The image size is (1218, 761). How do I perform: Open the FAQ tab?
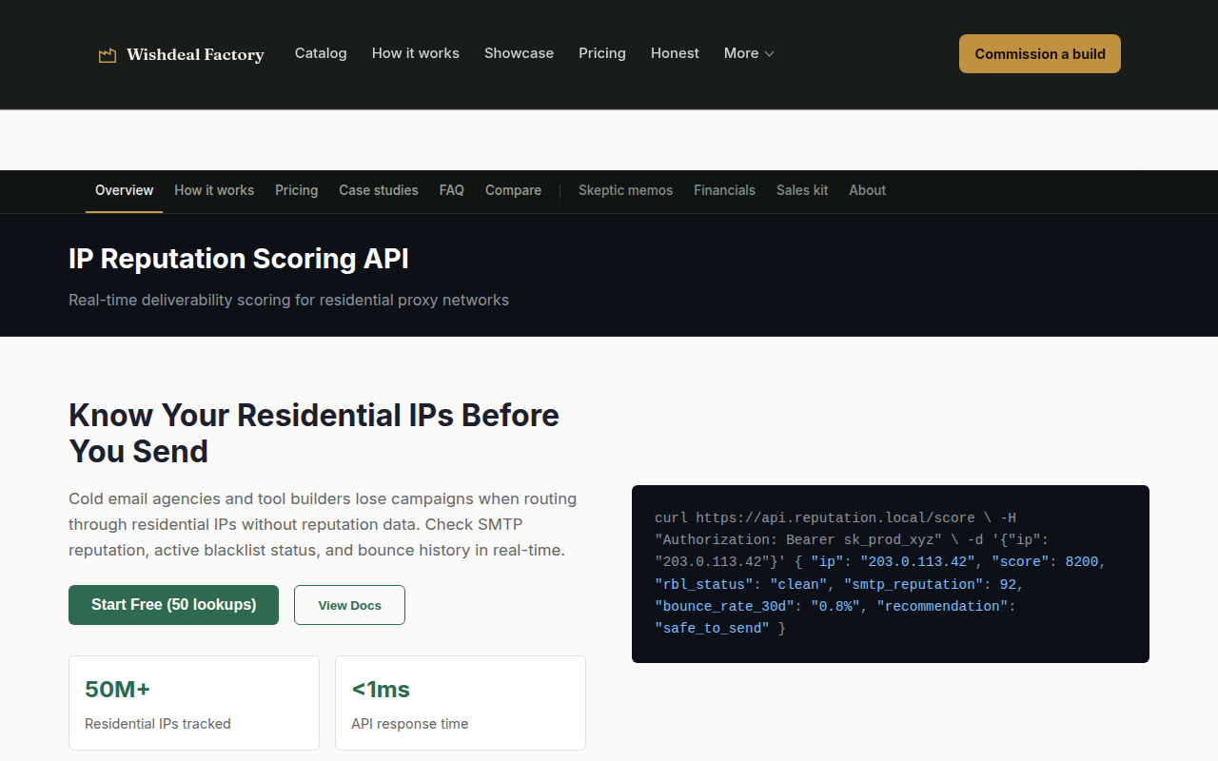click(452, 190)
